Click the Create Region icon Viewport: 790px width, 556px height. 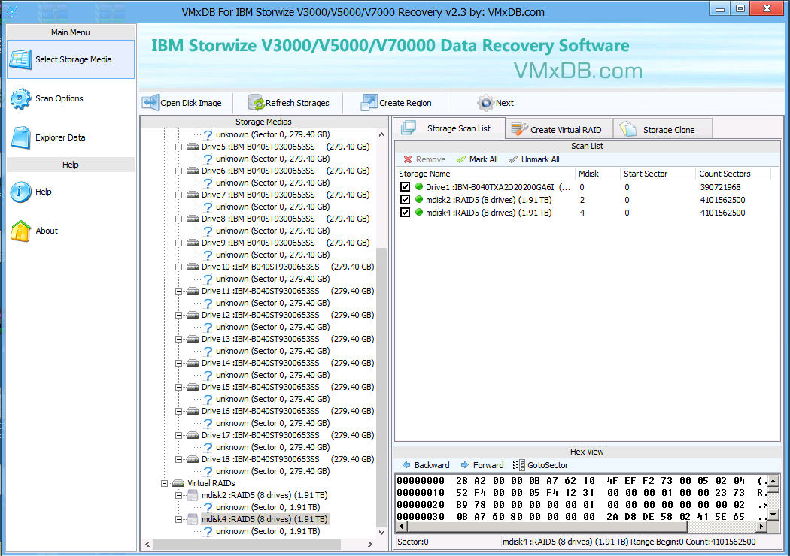[x=369, y=103]
